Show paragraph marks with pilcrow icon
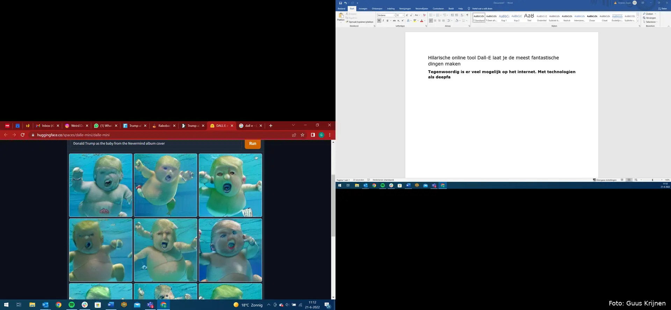Viewport: 671px width, 310px height. (x=467, y=15)
